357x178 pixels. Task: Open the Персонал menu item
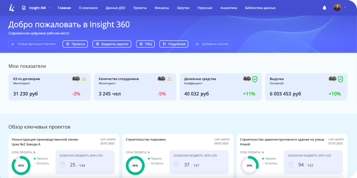click(x=205, y=8)
